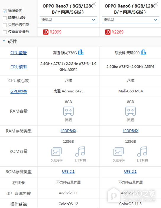Check the 仅看重要参数 option
This screenshot has width=161, height=208.
(x=5, y=32)
